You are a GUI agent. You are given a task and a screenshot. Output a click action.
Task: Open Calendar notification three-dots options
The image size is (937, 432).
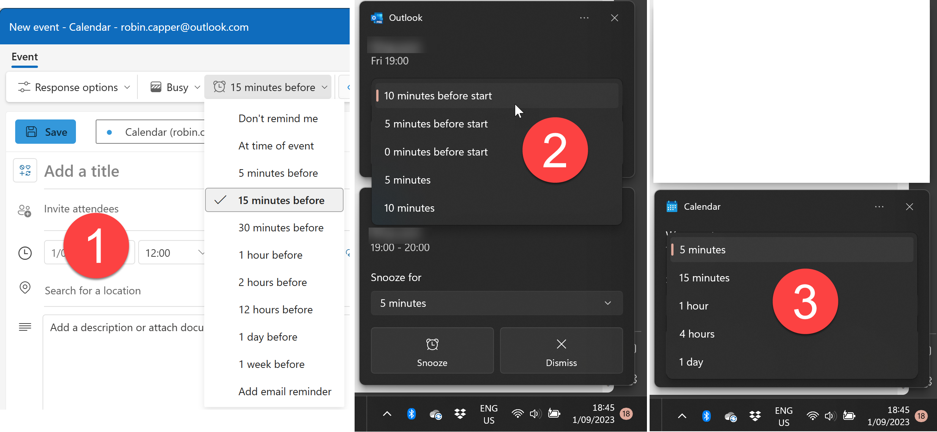pos(879,207)
